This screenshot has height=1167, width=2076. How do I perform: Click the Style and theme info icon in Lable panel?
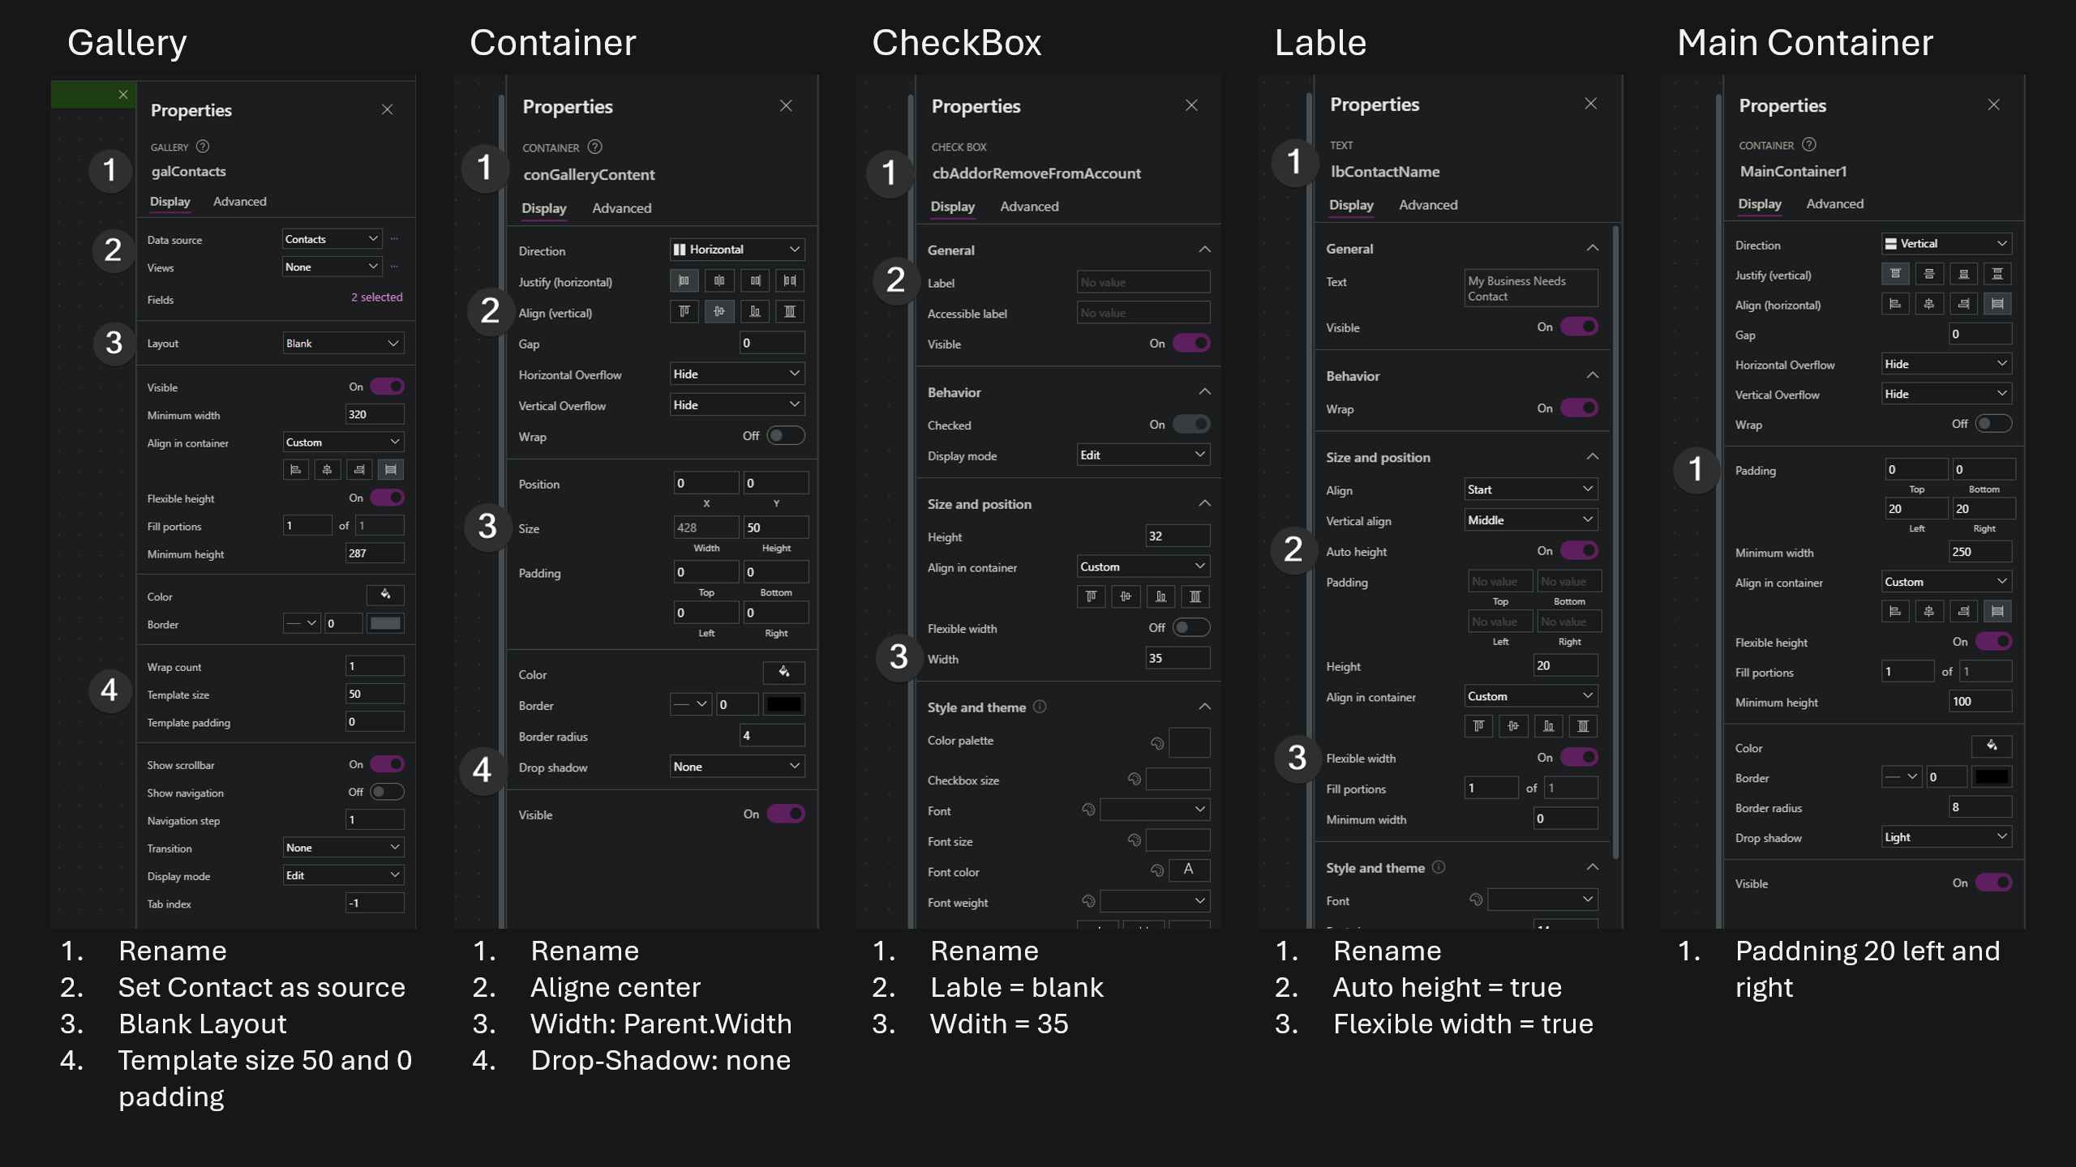coord(1439,867)
